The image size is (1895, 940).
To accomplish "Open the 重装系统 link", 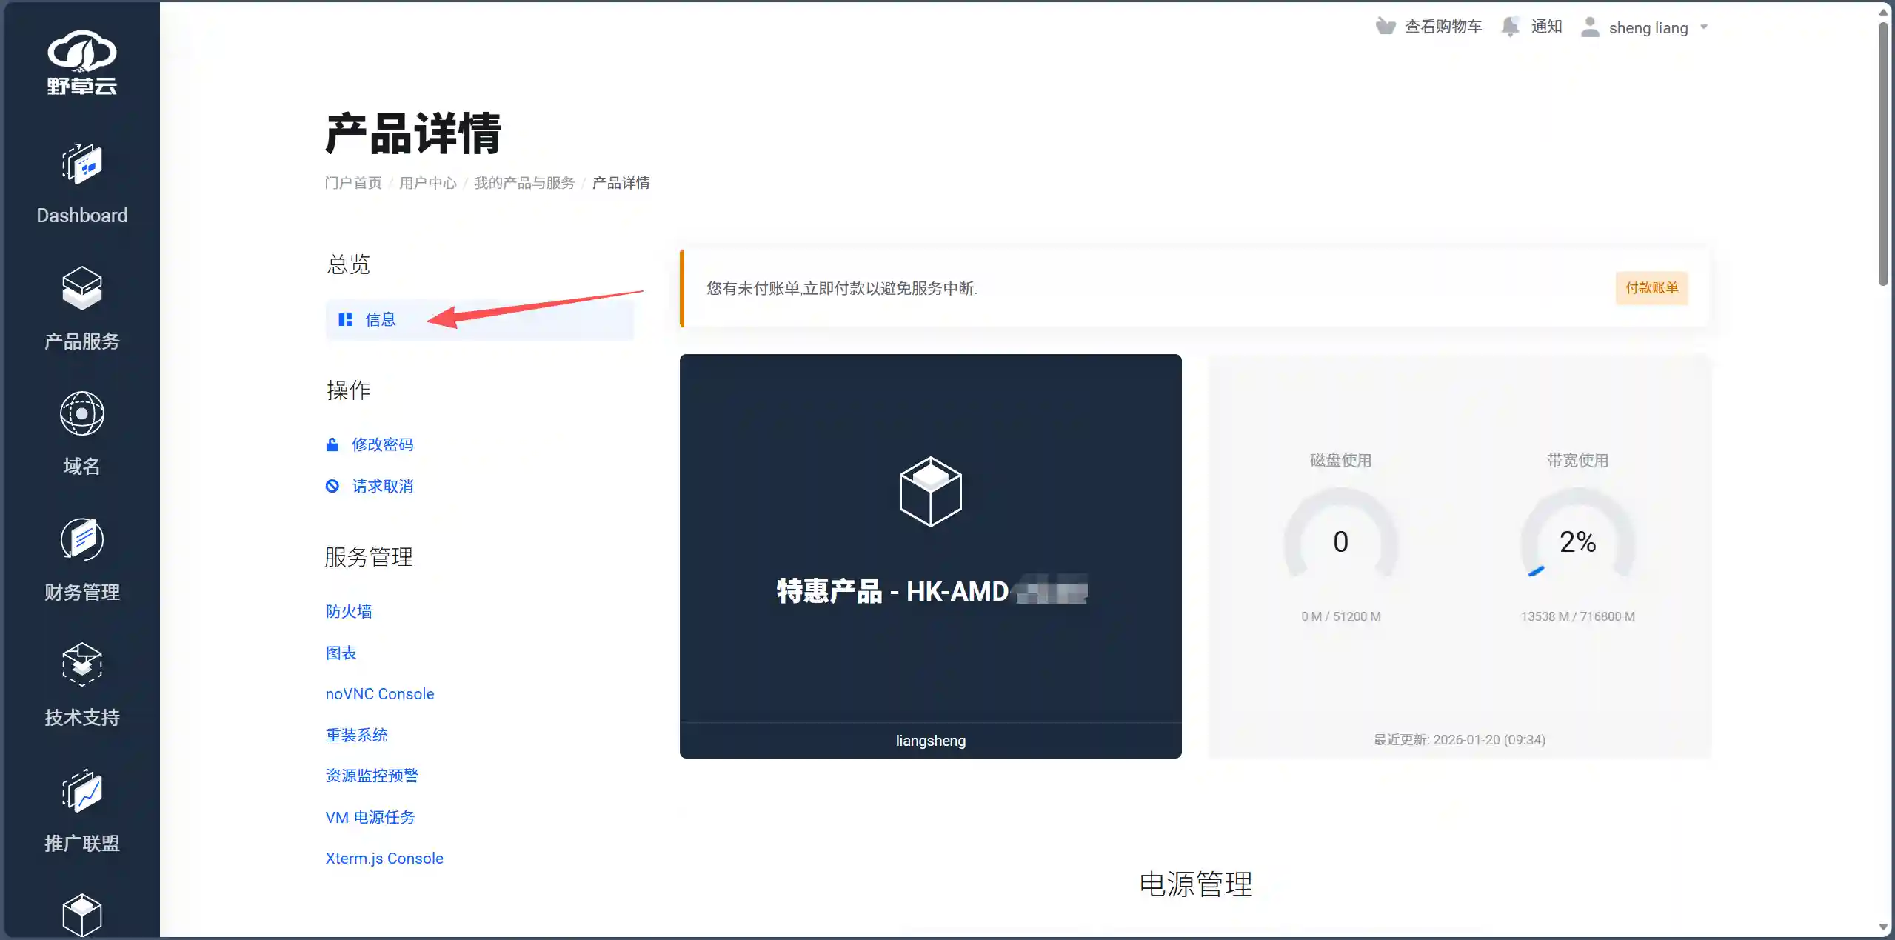I will tap(357, 735).
